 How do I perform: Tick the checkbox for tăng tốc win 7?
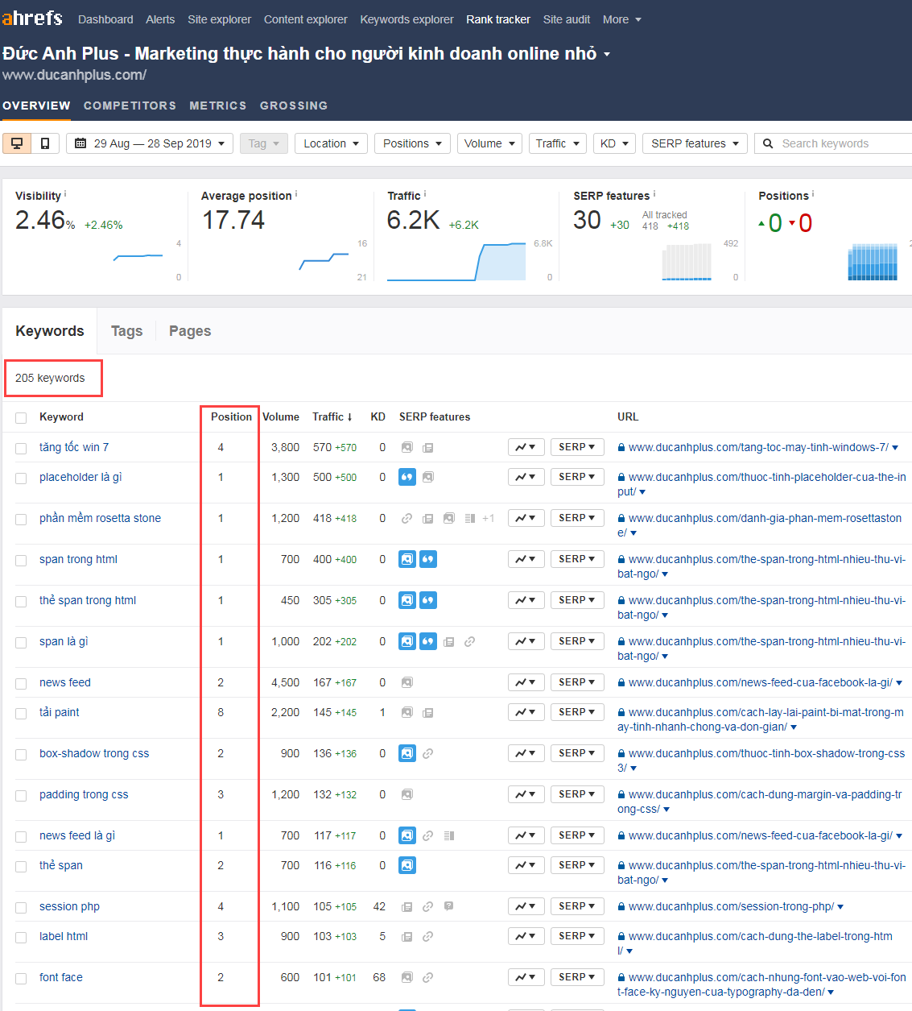[x=21, y=449]
